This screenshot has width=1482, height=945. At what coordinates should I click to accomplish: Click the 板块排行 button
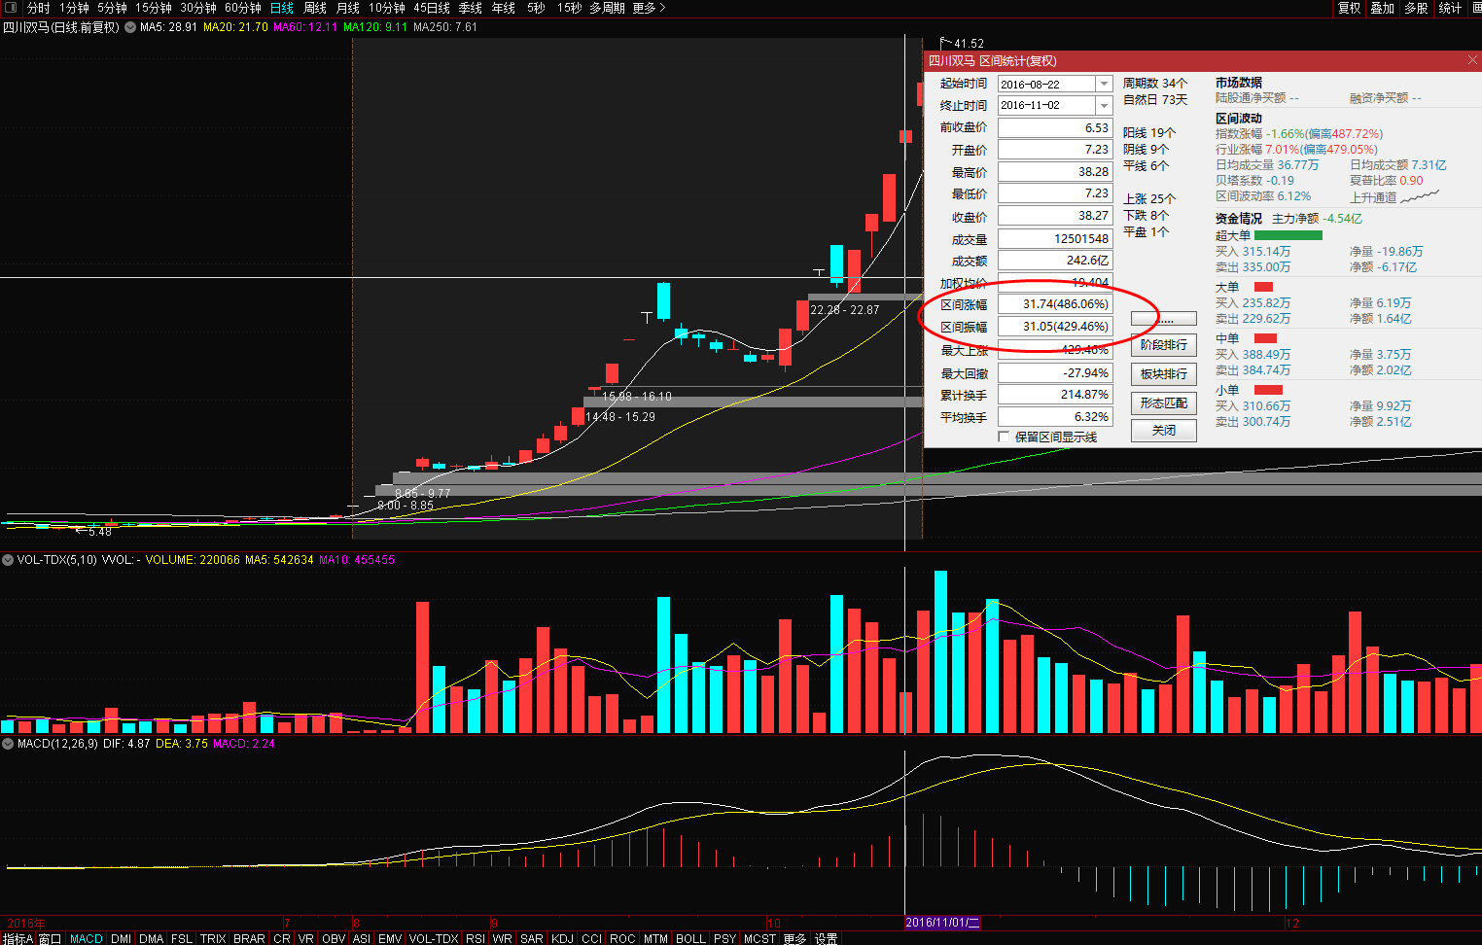[x=1164, y=374]
